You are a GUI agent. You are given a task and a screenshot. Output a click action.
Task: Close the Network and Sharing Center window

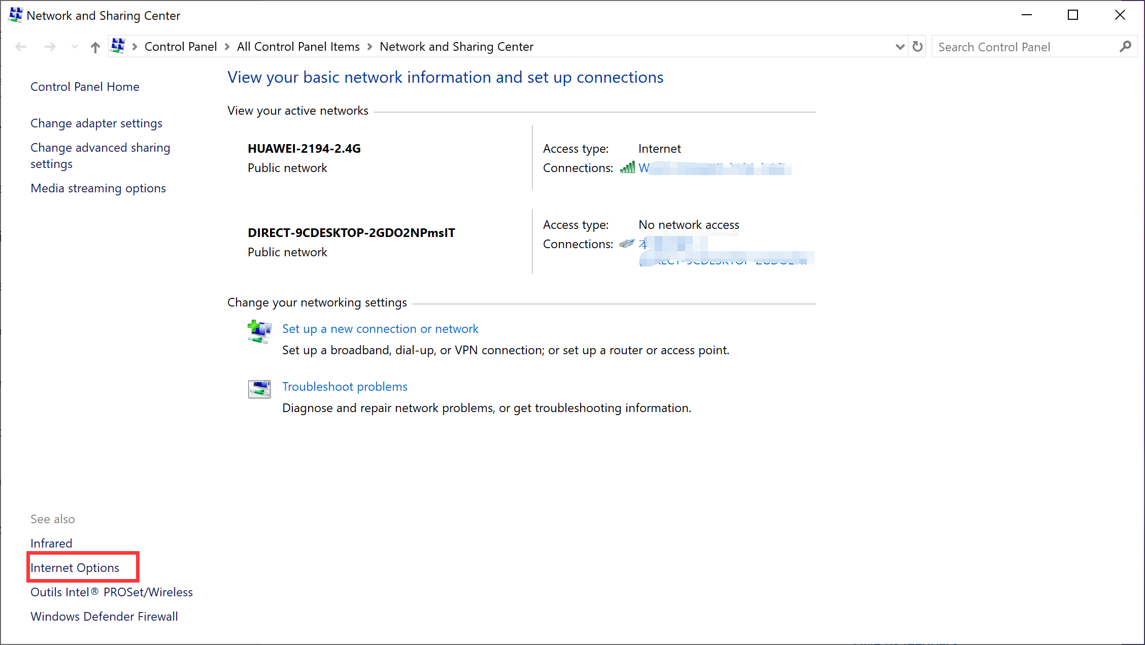[1120, 15]
